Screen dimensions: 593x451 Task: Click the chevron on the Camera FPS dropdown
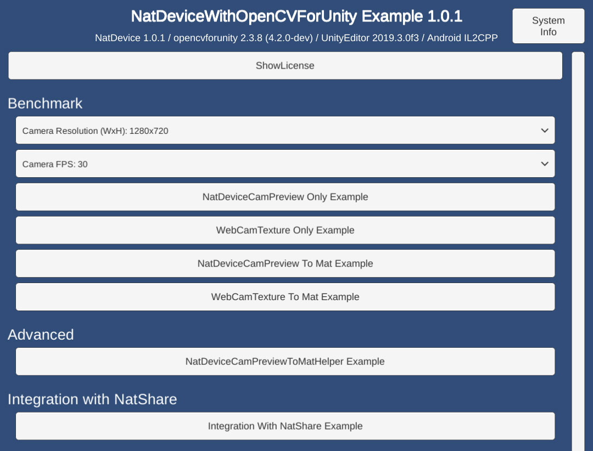(545, 164)
